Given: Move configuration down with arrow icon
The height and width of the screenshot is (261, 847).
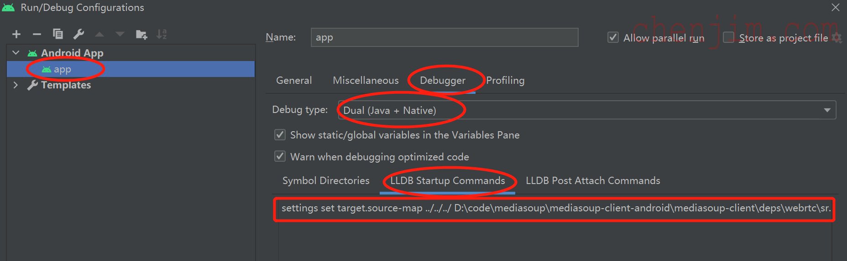Looking at the screenshot, I should pos(120,34).
